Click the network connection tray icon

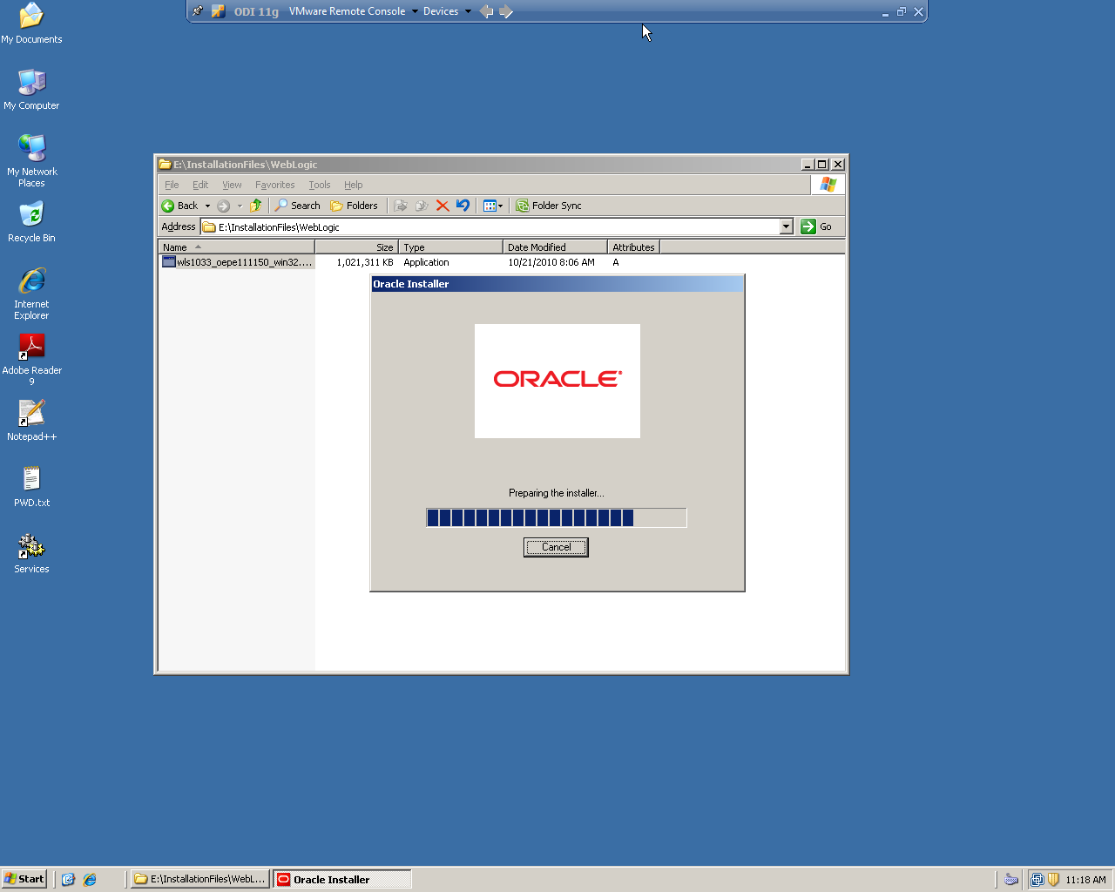(x=1037, y=880)
